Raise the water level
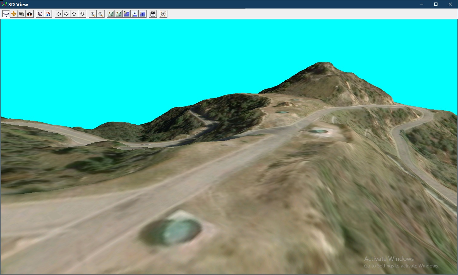Viewport: 458px width, 275px height. point(142,14)
